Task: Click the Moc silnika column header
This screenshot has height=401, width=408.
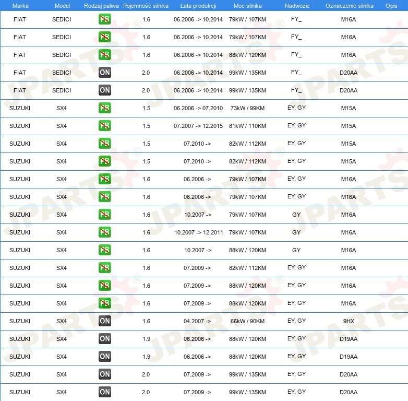Action: [x=248, y=6]
